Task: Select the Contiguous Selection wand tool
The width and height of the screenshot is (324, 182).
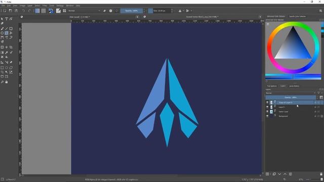Action: pos(7,72)
